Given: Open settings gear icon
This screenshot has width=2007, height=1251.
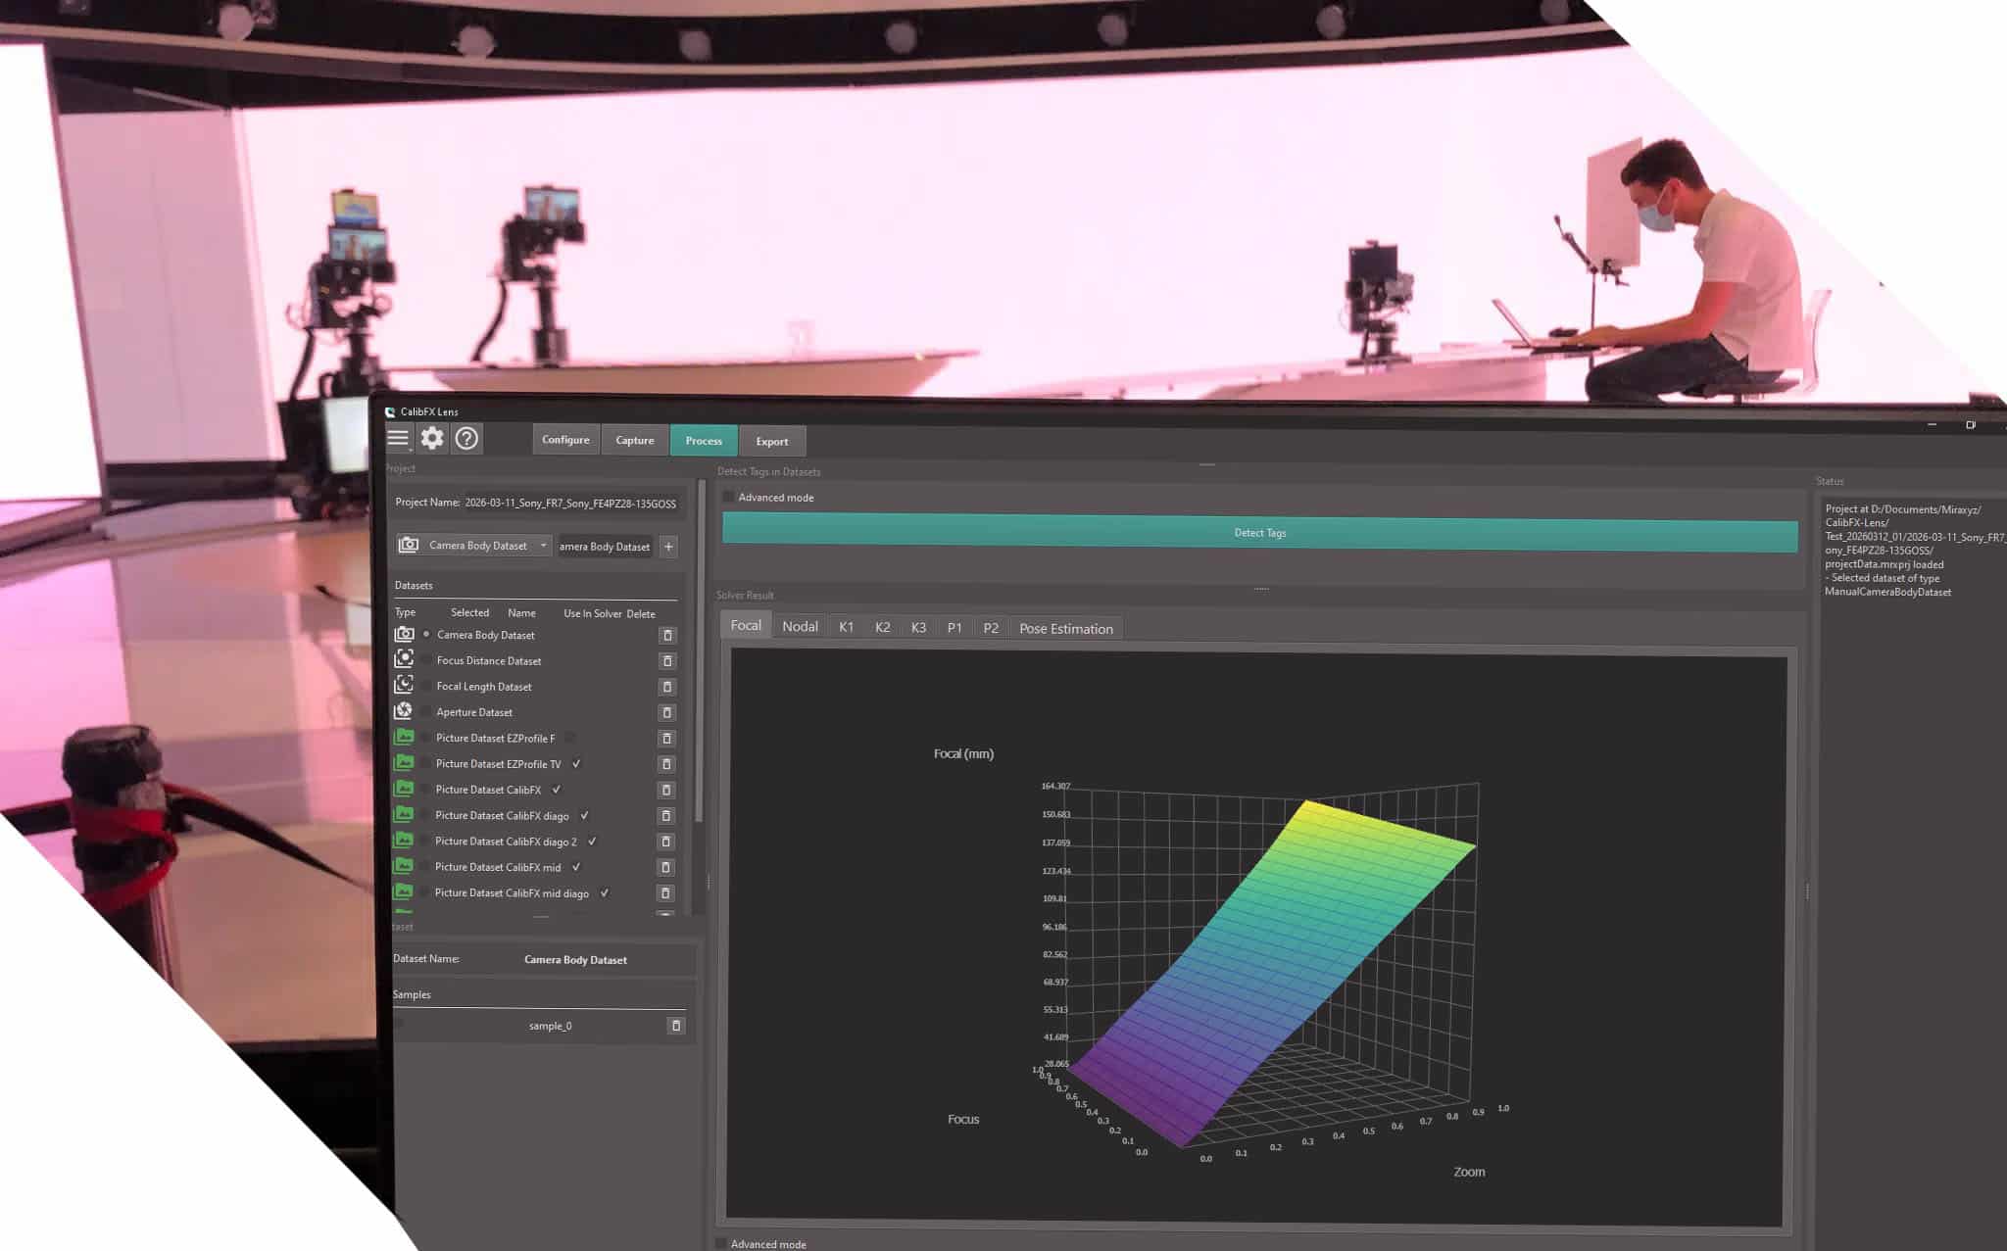Looking at the screenshot, I should coord(432,438).
